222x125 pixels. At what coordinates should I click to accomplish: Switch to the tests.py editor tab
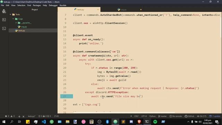point(79,9)
